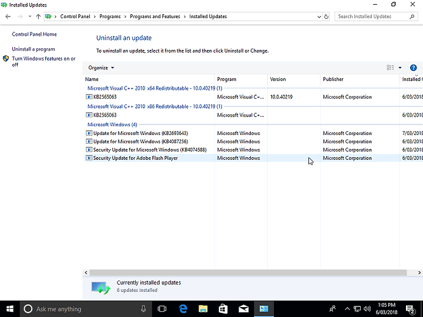
Task: Open the volume tray icon
Action: [x=367, y=309]
